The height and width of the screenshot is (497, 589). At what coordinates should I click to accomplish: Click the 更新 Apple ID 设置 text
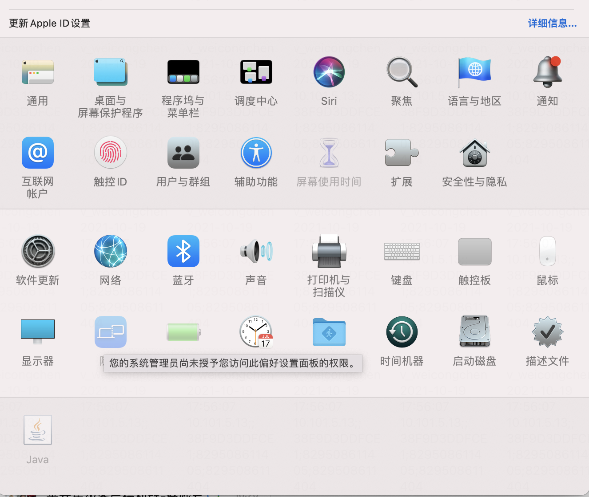(50, 24)
